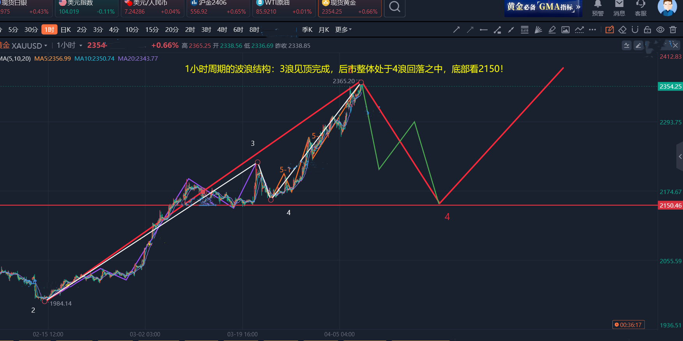Select the dashed arrow drawing tool
The height and width of the screenshot is (341, 683).
click(x=470, y=30)
